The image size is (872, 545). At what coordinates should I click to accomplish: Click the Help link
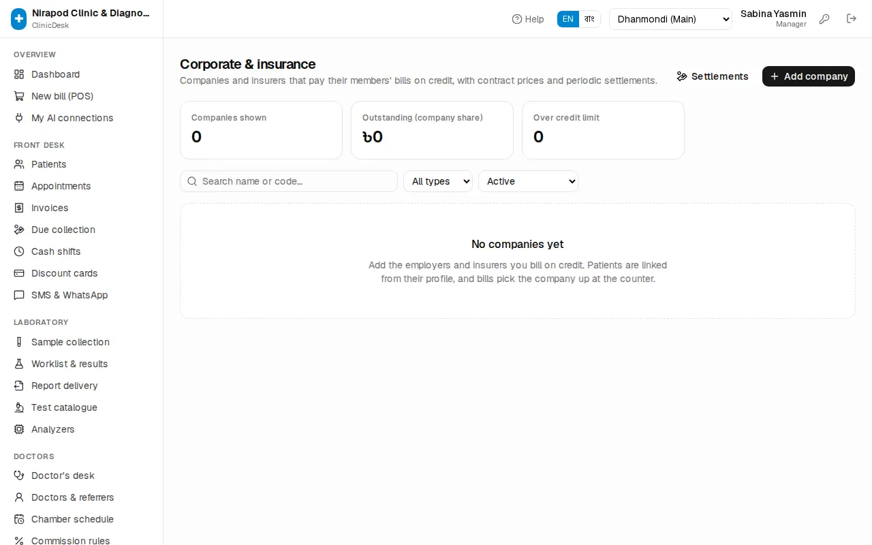coord(528,19)
